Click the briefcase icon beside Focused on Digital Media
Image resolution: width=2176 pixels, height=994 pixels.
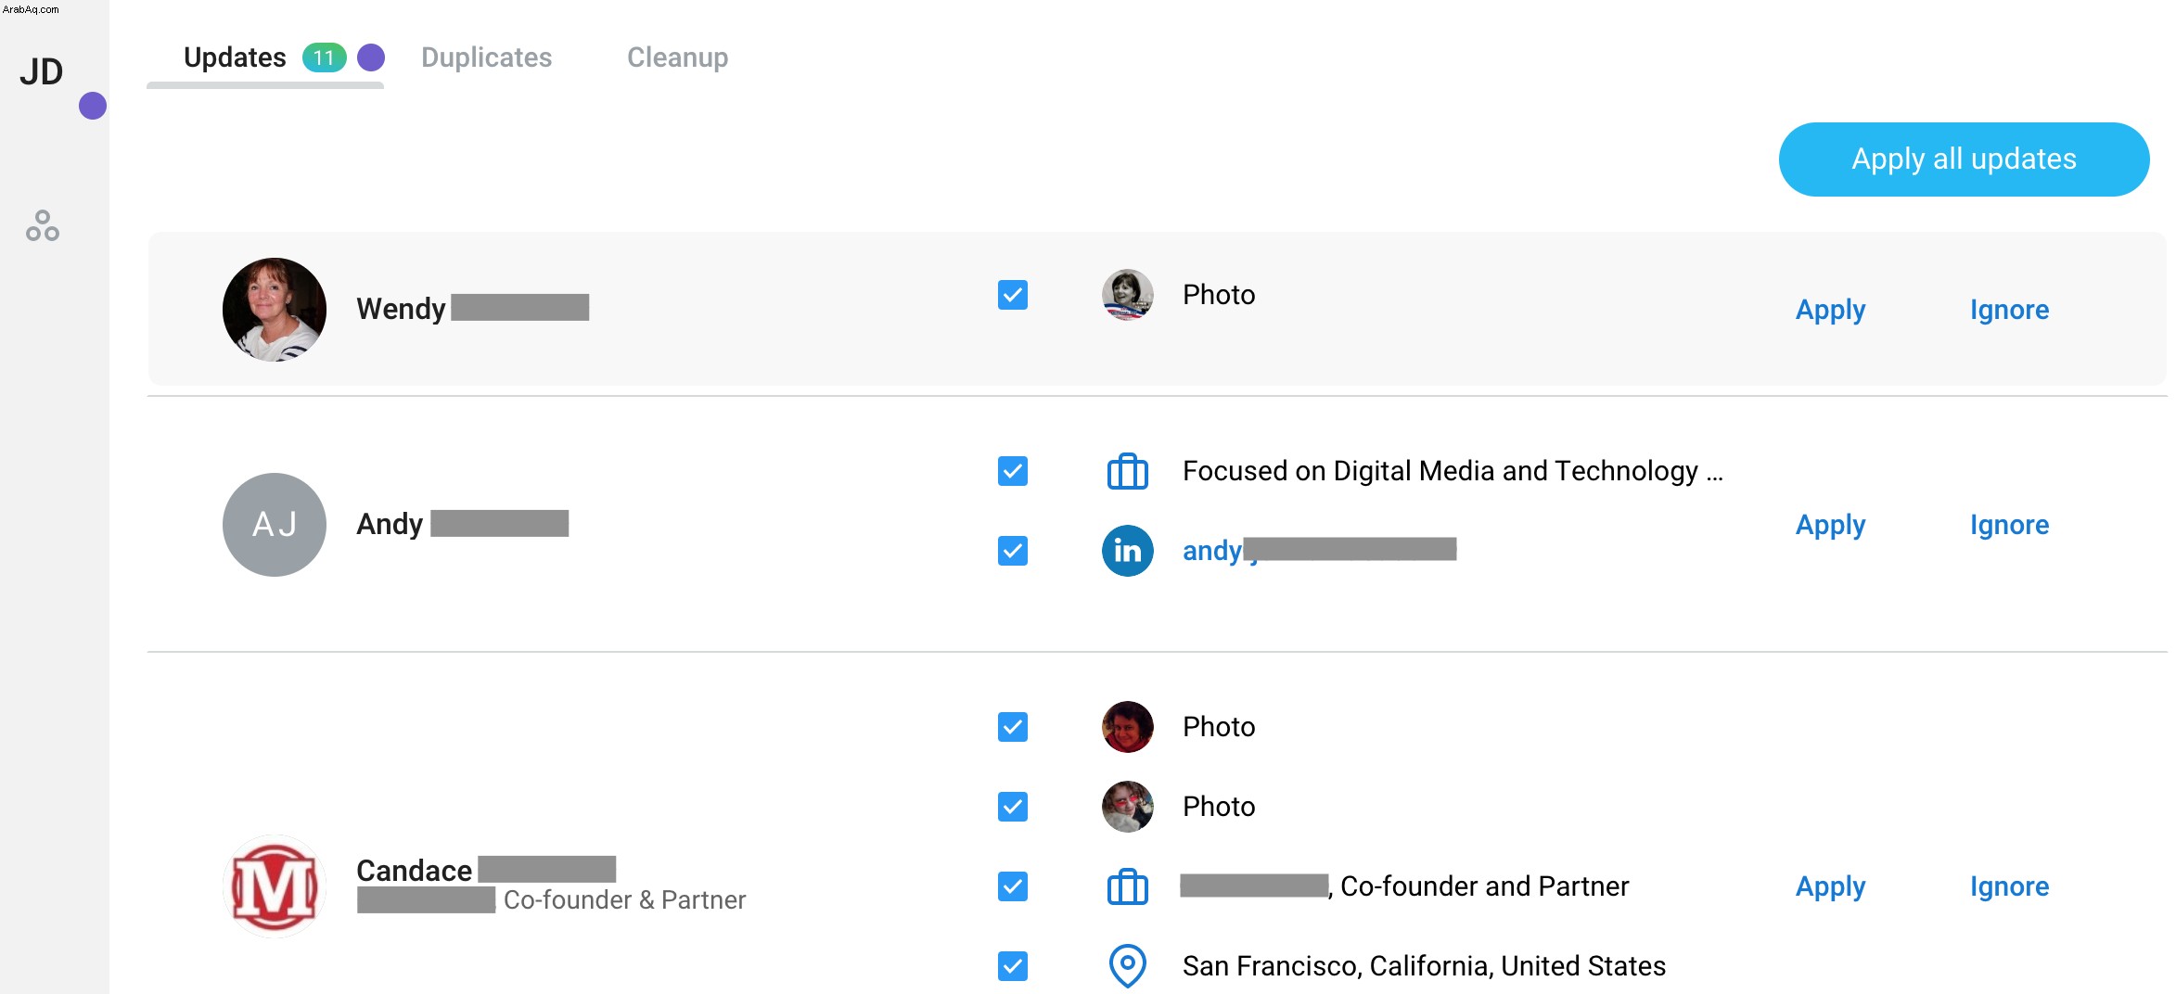[1127, 471]
